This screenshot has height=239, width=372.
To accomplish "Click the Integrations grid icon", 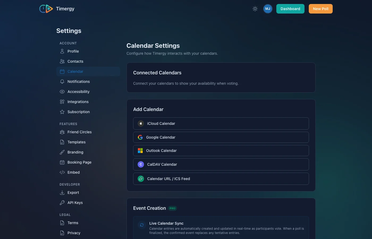I will (62, 102).
